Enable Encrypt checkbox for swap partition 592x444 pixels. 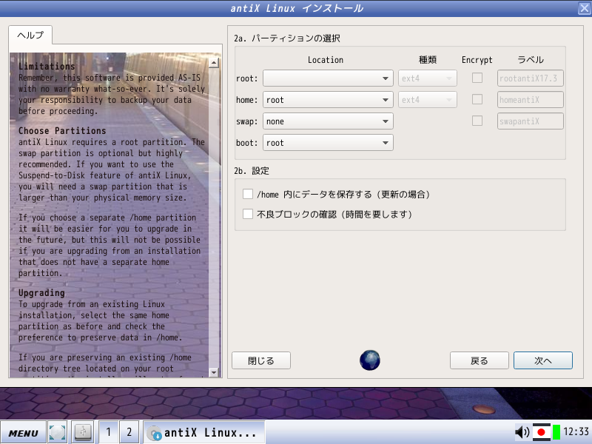coord(477,121)
